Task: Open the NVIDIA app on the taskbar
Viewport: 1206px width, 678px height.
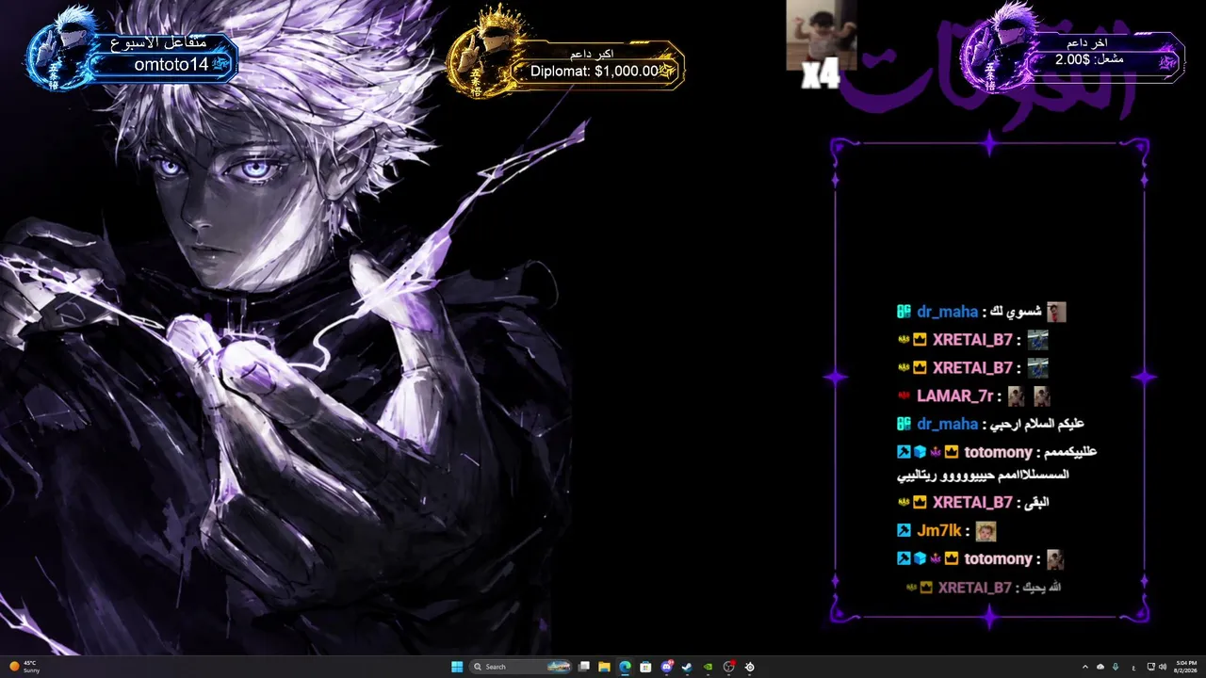Action: pyautogui.click(x=708, y=667)
